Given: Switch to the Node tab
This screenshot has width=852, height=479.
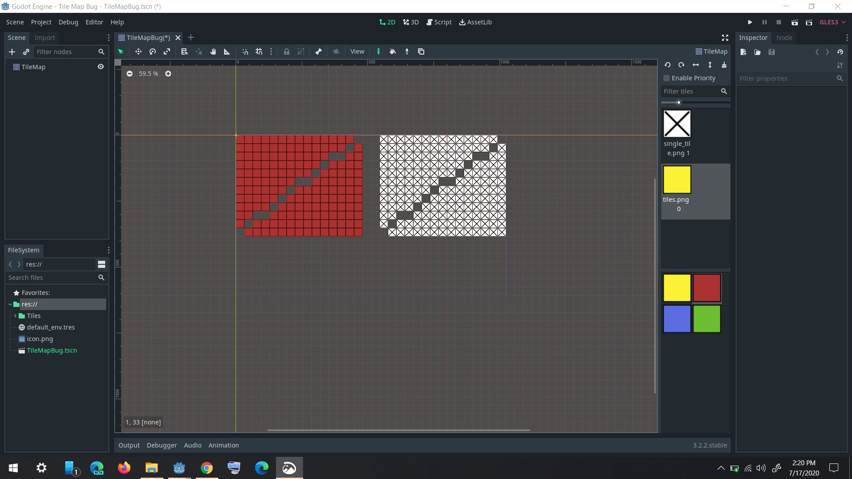Looking at the screenshot, I should pyautogui.click(x=784, y=38).
